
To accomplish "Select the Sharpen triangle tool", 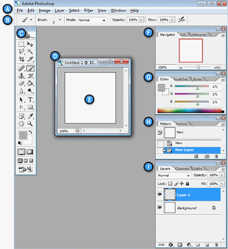I will point(22,91).
